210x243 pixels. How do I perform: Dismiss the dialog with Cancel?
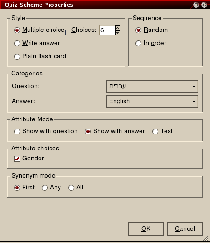tap(185, 229)
